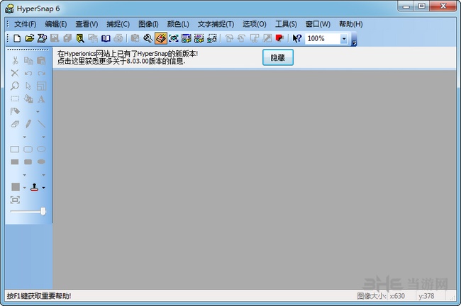Click the frame icon below color swatch
This screenshot has height=306, width=461.
coord(15,200)
